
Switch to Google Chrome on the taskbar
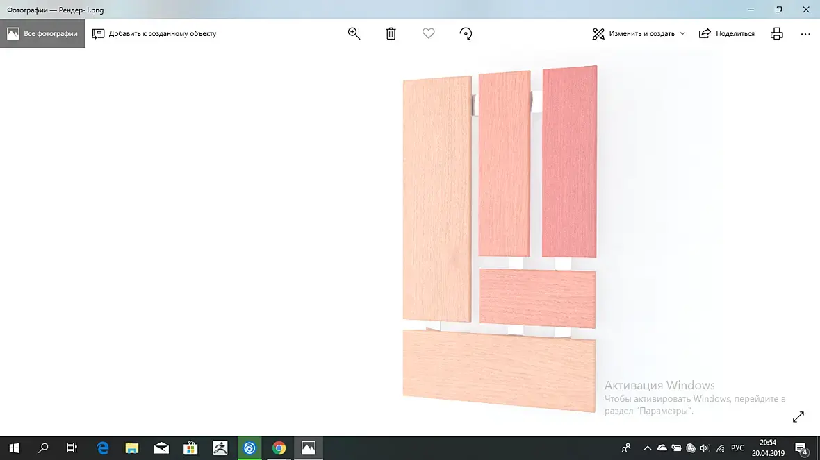pos(279,448)
